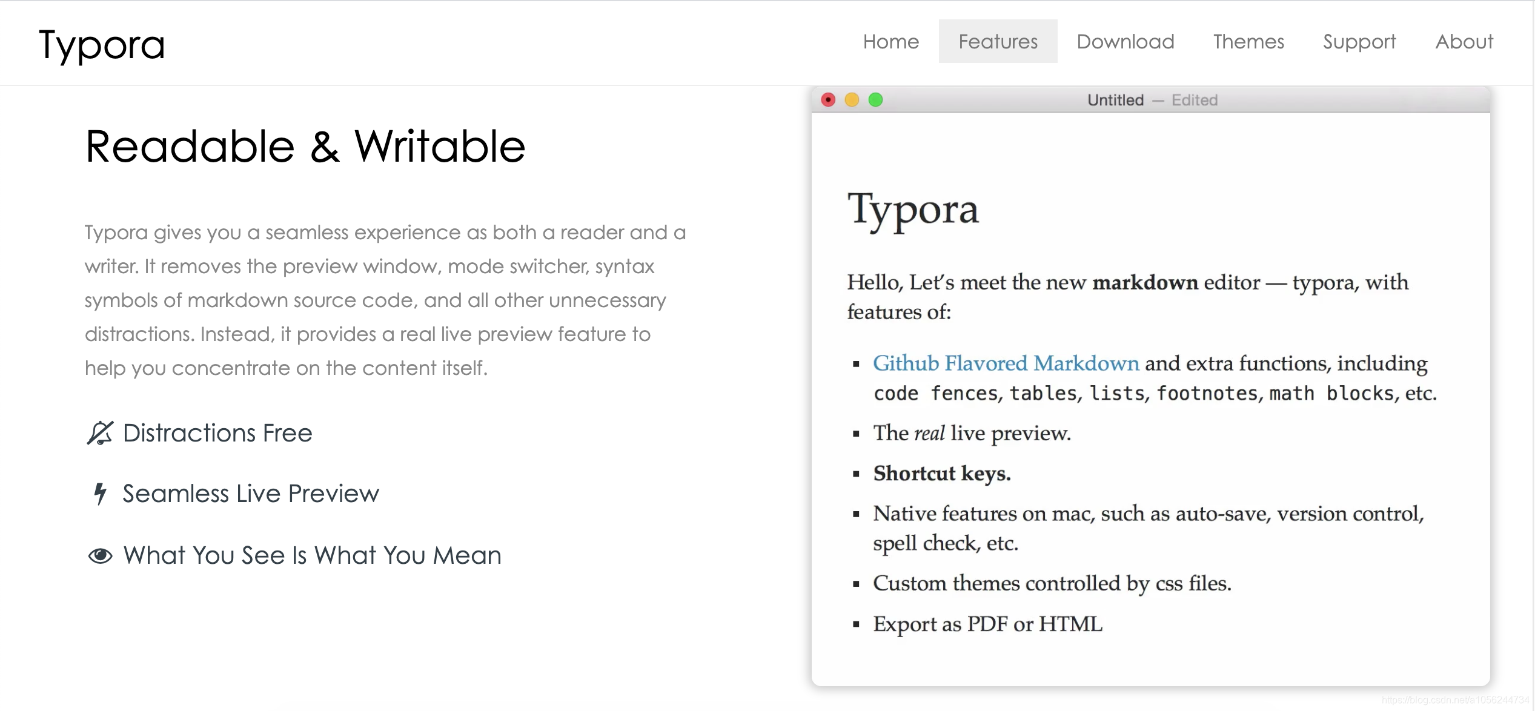
Task: Click the bold 'Shortcut keys.' bullet
Action: 942,473
